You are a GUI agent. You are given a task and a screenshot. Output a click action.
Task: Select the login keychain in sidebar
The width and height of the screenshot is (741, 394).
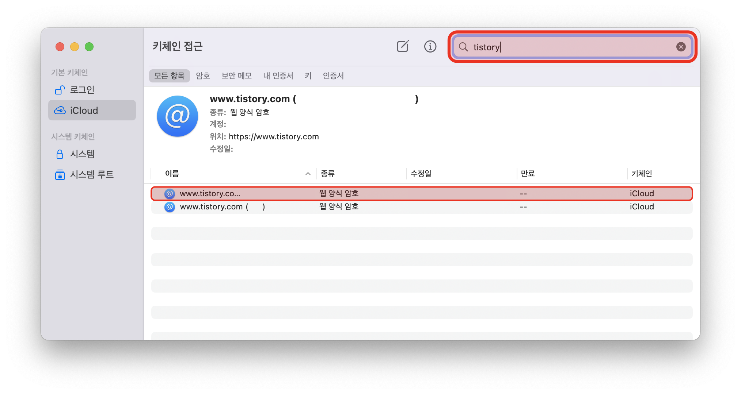pos(82,90)
